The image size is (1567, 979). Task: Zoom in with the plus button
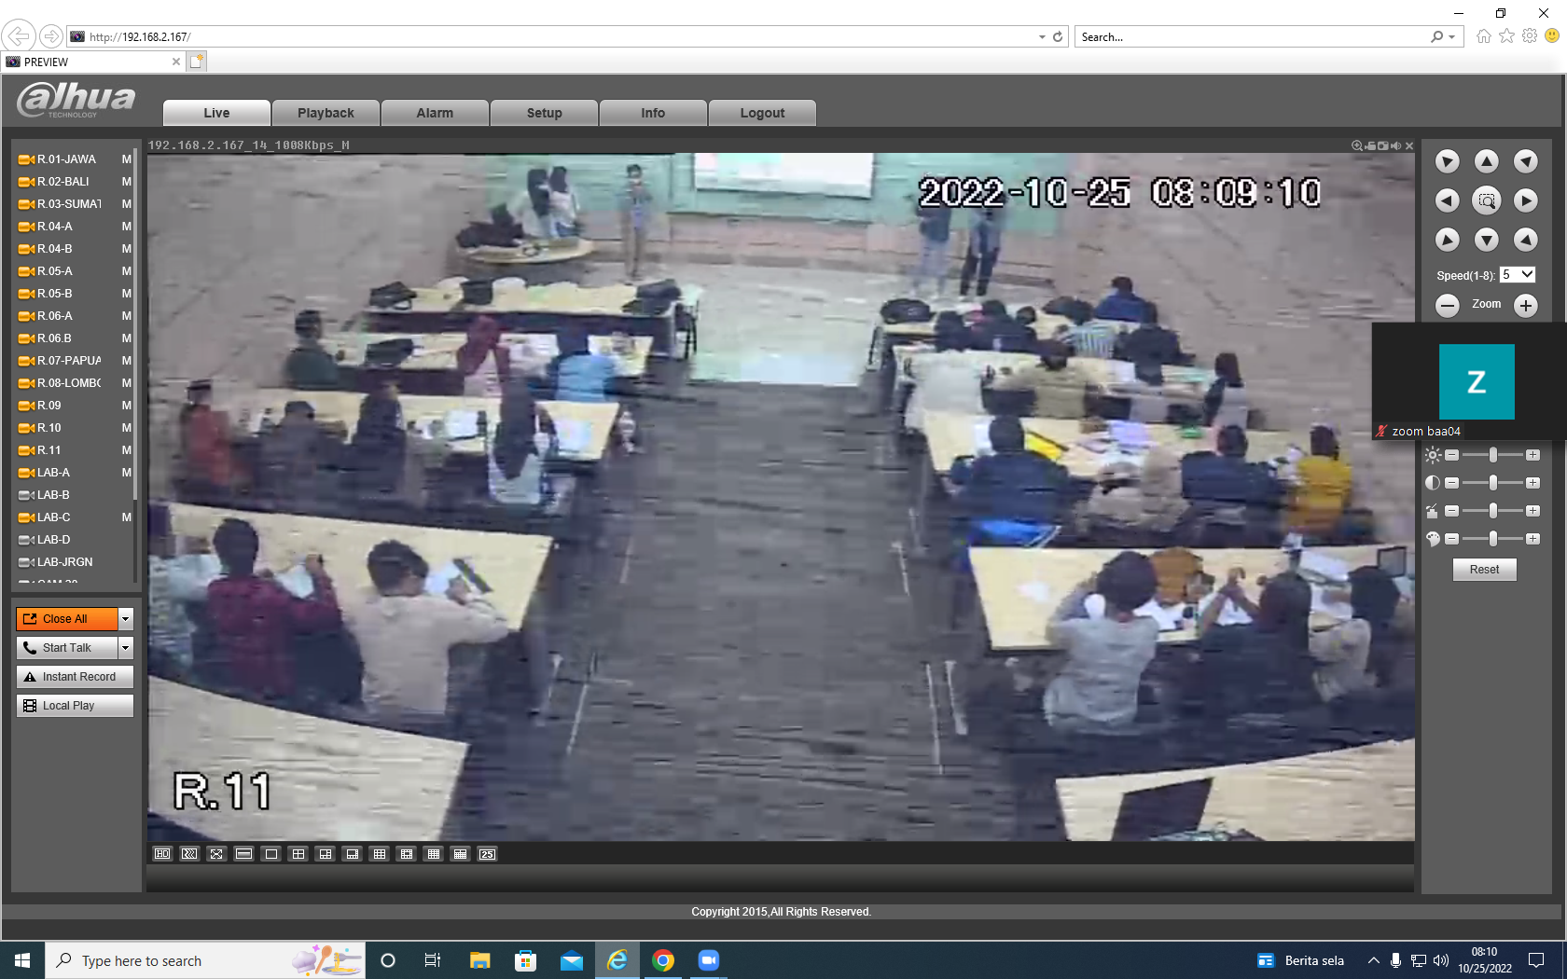click(1525, 305)
